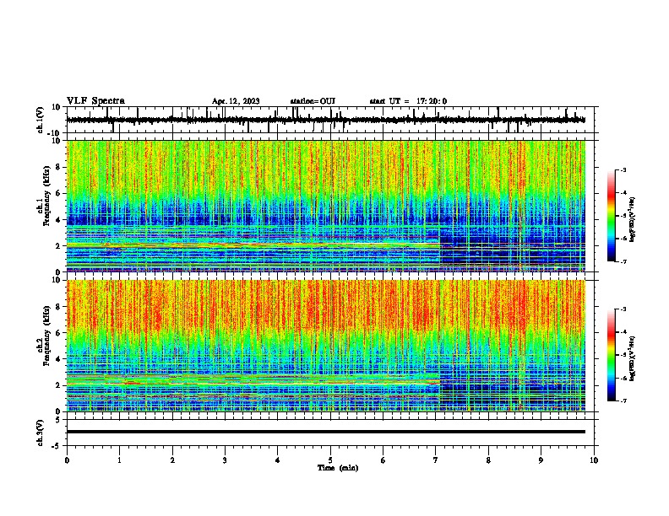Click the "ch.3(V)" axis label

[41, 433]
